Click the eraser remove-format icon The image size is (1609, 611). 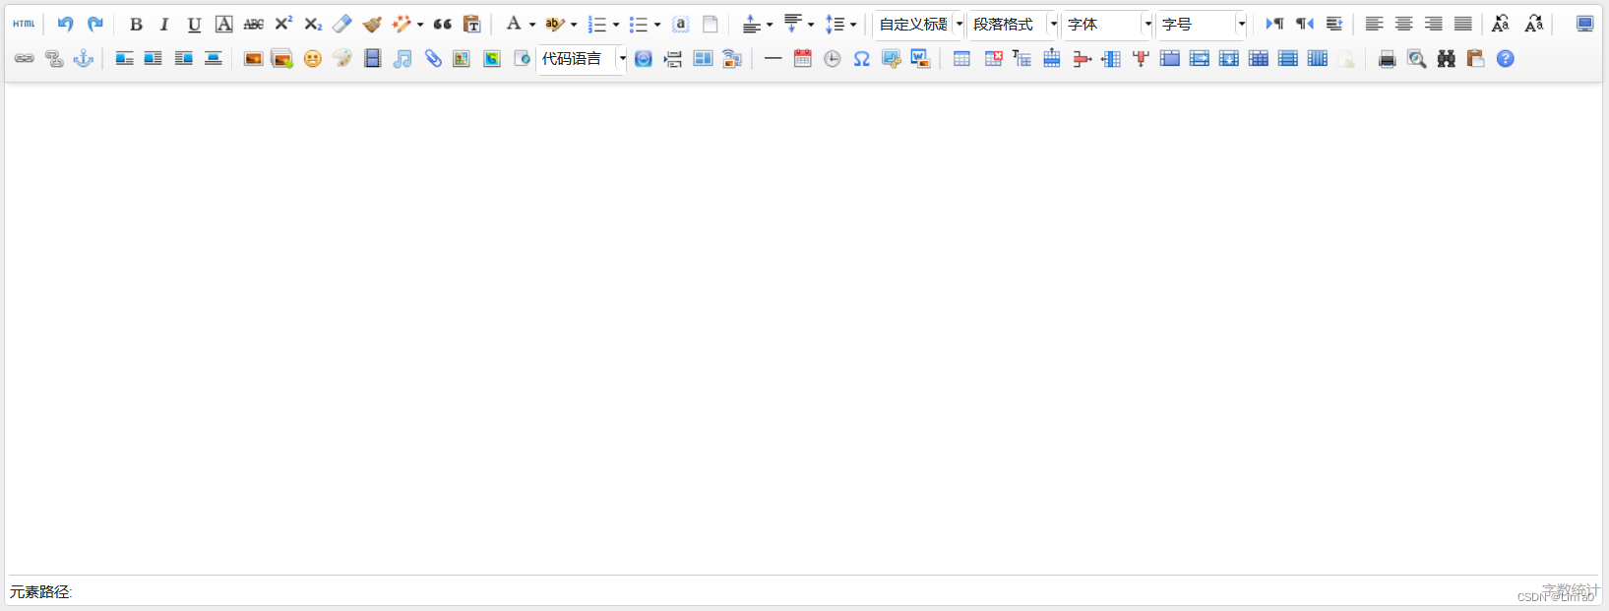click(x=342, y=24)
